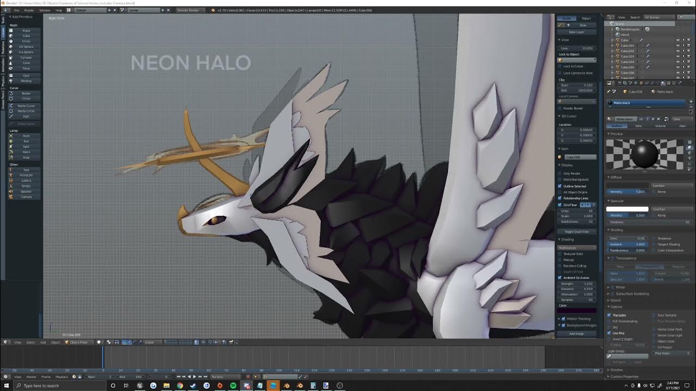Add a Cylinder mesh primitive
Viewport: 696px width, 391px height.
pos(26,58)
